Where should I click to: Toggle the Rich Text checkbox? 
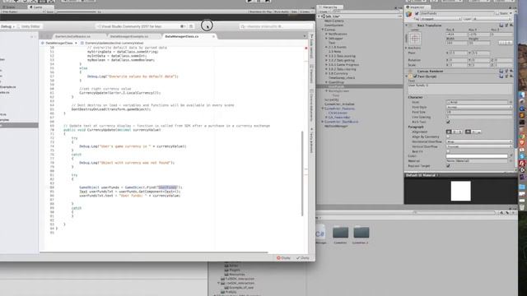click(448, 122)
